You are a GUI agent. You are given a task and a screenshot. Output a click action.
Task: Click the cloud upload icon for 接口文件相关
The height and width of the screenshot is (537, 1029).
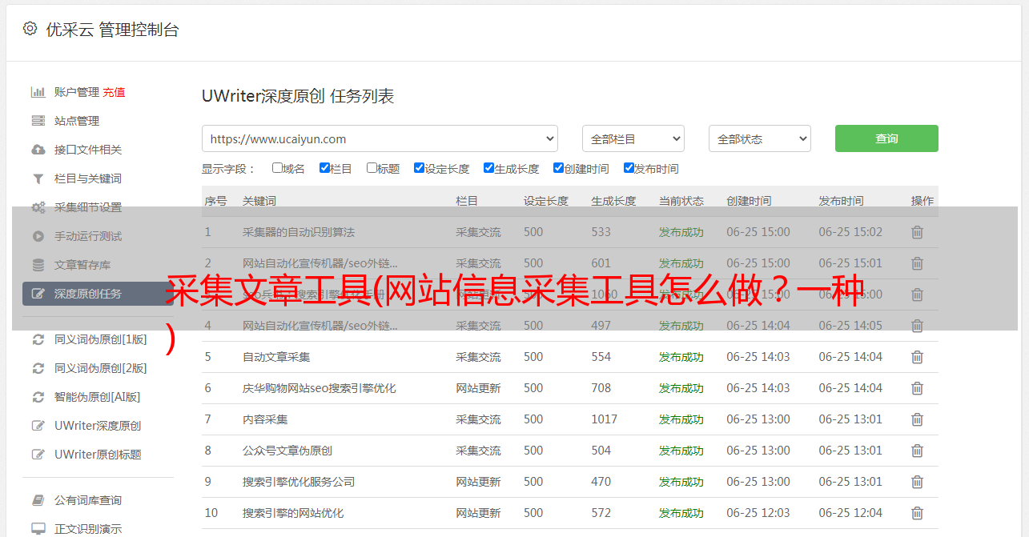pyautogui.click(x=38, y=150)
